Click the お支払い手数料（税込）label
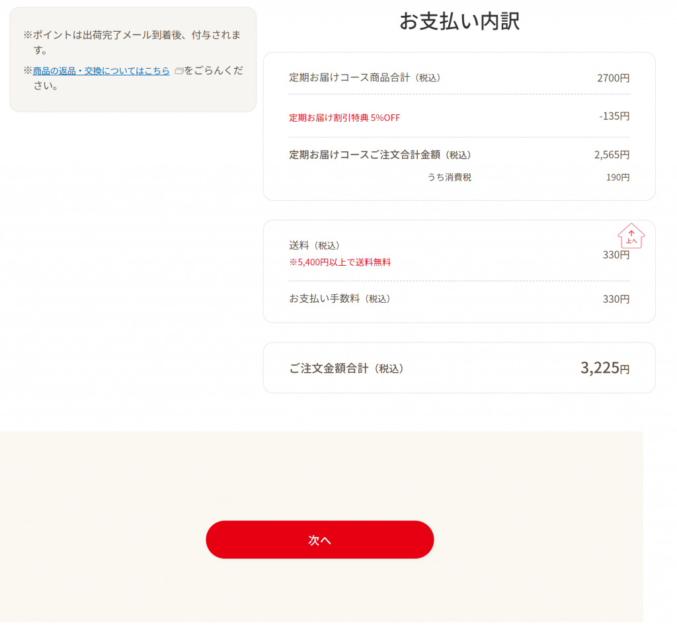This screenshot has height=628, width=677. (340, 299)
